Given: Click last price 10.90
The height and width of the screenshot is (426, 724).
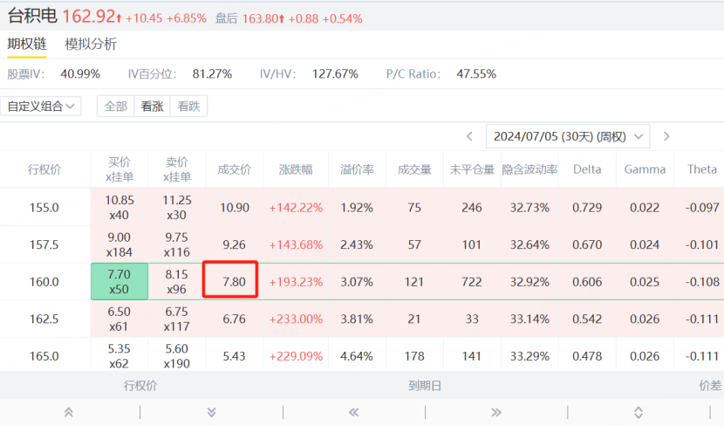Looking at the screenshot, I should point(234,208).
